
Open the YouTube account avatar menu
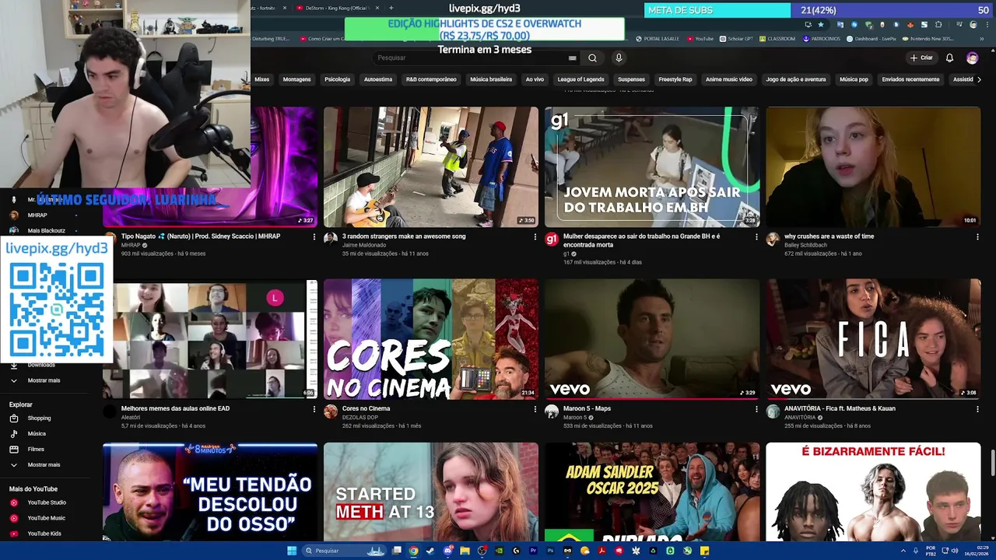pos(972,58)
